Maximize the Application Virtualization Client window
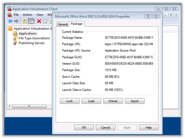The width and height of the screenshot is (185, 139). 166,9
